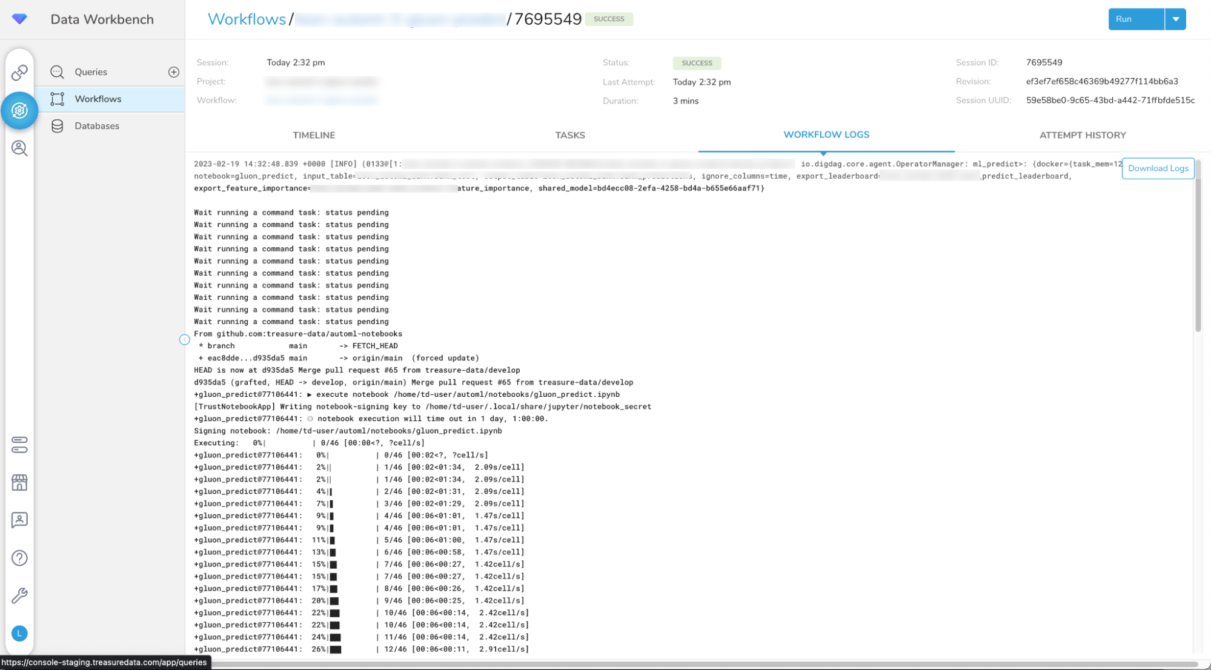Click the user avatar L icon
This screenshot has height=670, width=1211.
tap(19, 633)
